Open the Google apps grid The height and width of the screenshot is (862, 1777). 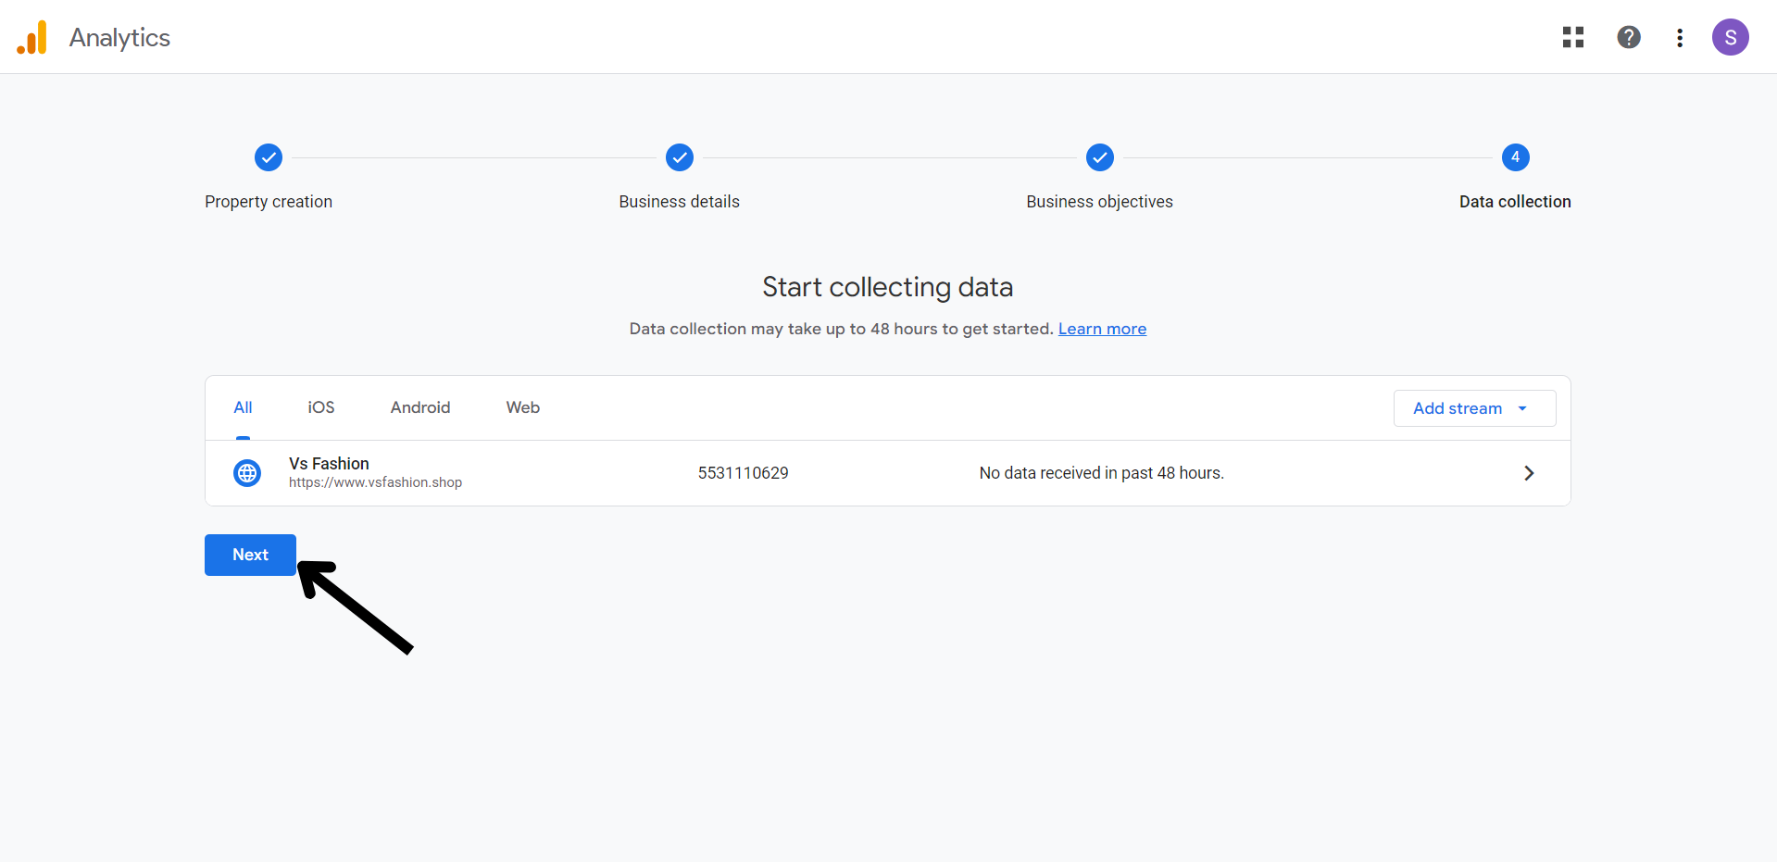tap(1572, 37)
